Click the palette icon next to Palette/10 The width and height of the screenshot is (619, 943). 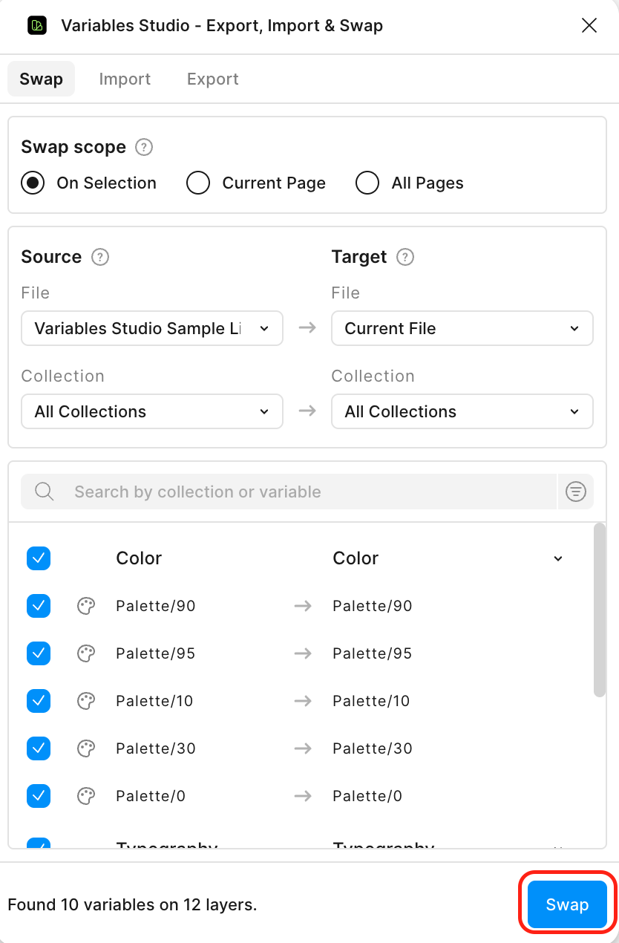click(86, 701)
